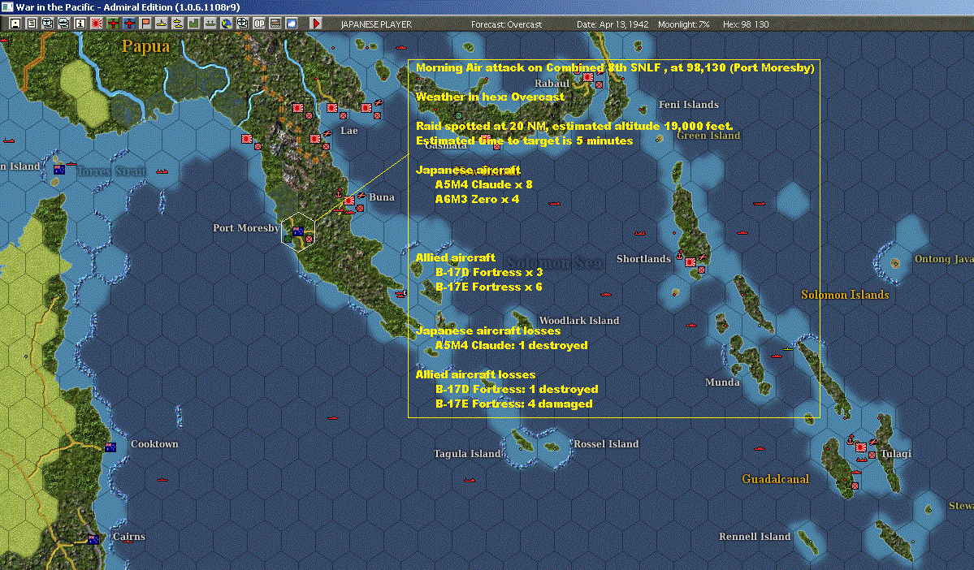
Task: Click the Port Moresby map label
Action: pyautogui.click(x=246, y=228)
